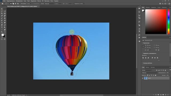171x96 pixels.
Task: Click the Select and Mask button
Action: 79,3
